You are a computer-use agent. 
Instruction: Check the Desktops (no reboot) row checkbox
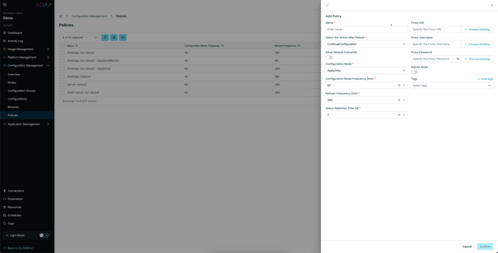point(63,52)
